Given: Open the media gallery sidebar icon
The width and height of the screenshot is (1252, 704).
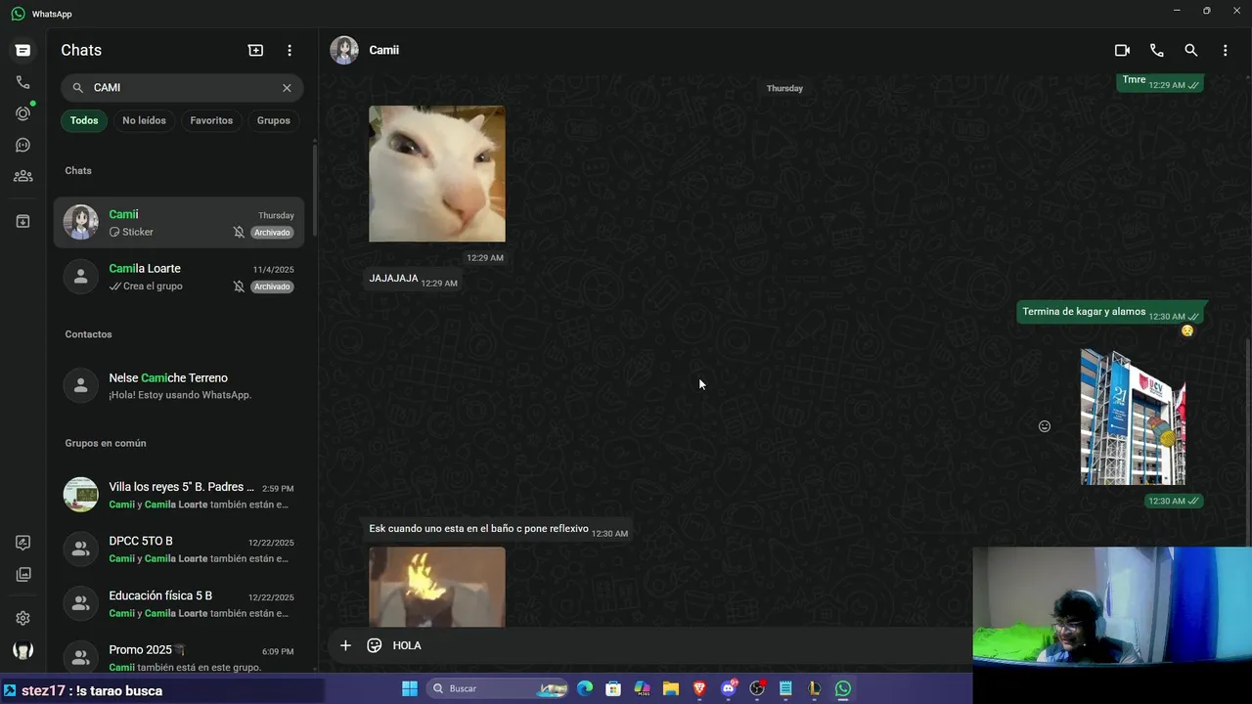Looking at the screenshot, I should 22,574.
